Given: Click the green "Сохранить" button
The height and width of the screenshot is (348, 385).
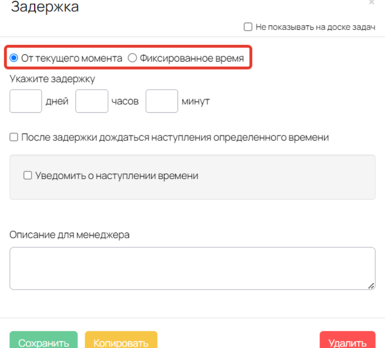Looking at the screenshot, I should point(44,340).
